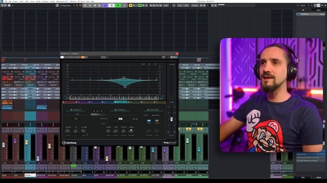Open the preset dropdown arrow in the plugin header
This screenshot has height=183, width=327.
coord(107,57)
